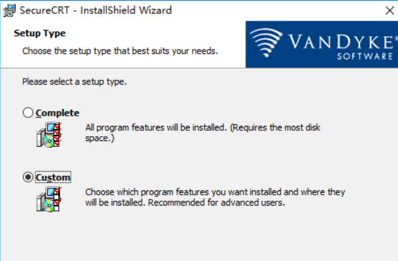Click the 'Choose the setup type' subtitle text
398x261 pixels.
point(120,51)
